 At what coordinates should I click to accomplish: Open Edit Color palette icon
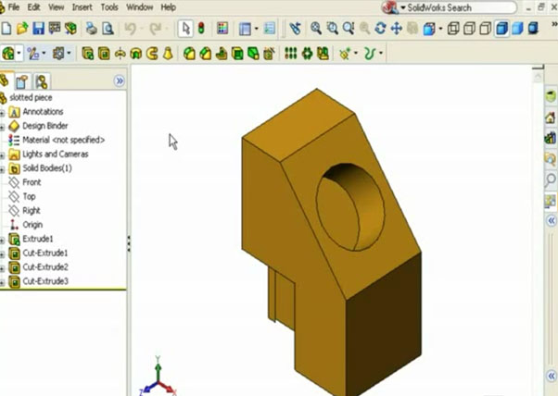pyautogui.click(x=222, y=29)
